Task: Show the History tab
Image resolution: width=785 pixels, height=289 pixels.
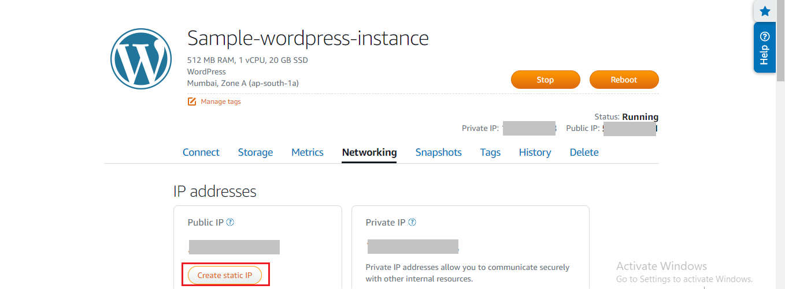Action: point(535,152)
